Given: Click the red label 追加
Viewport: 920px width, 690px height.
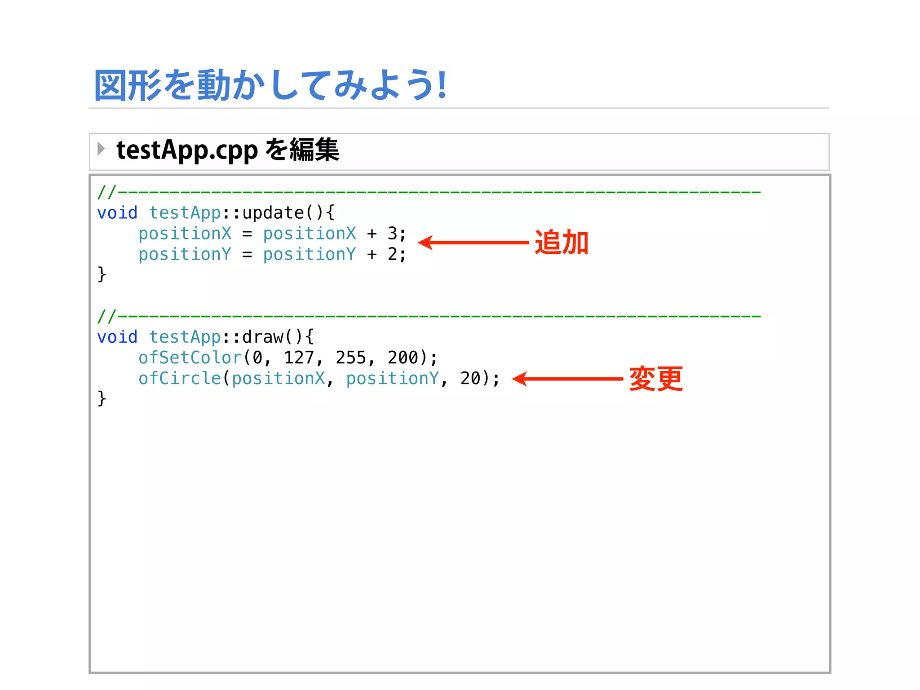Looking at the screenshot, I should click(x=562, y=243).
